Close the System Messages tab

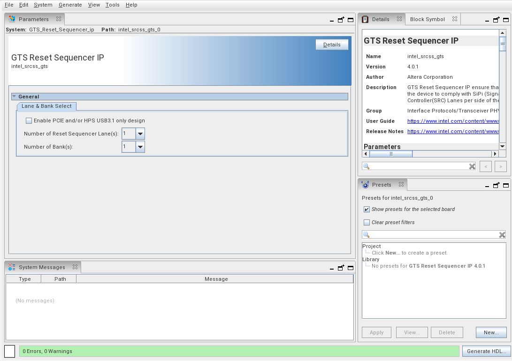[75, 267]
